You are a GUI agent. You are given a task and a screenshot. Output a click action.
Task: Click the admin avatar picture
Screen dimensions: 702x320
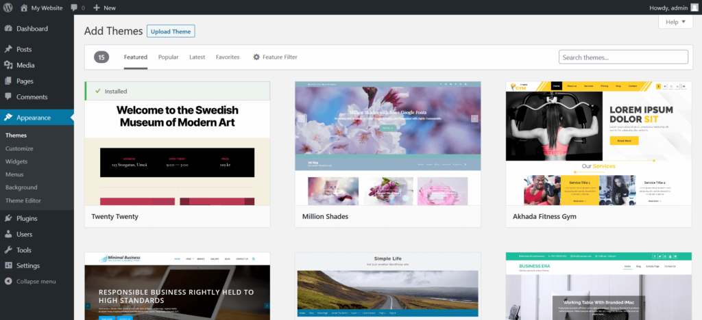[694, 8]
